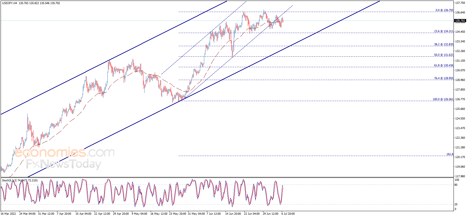This screenshot has height=217, width=467.
Task: Open the economies.com watermark logo
Action: click(x=64, y=152)
